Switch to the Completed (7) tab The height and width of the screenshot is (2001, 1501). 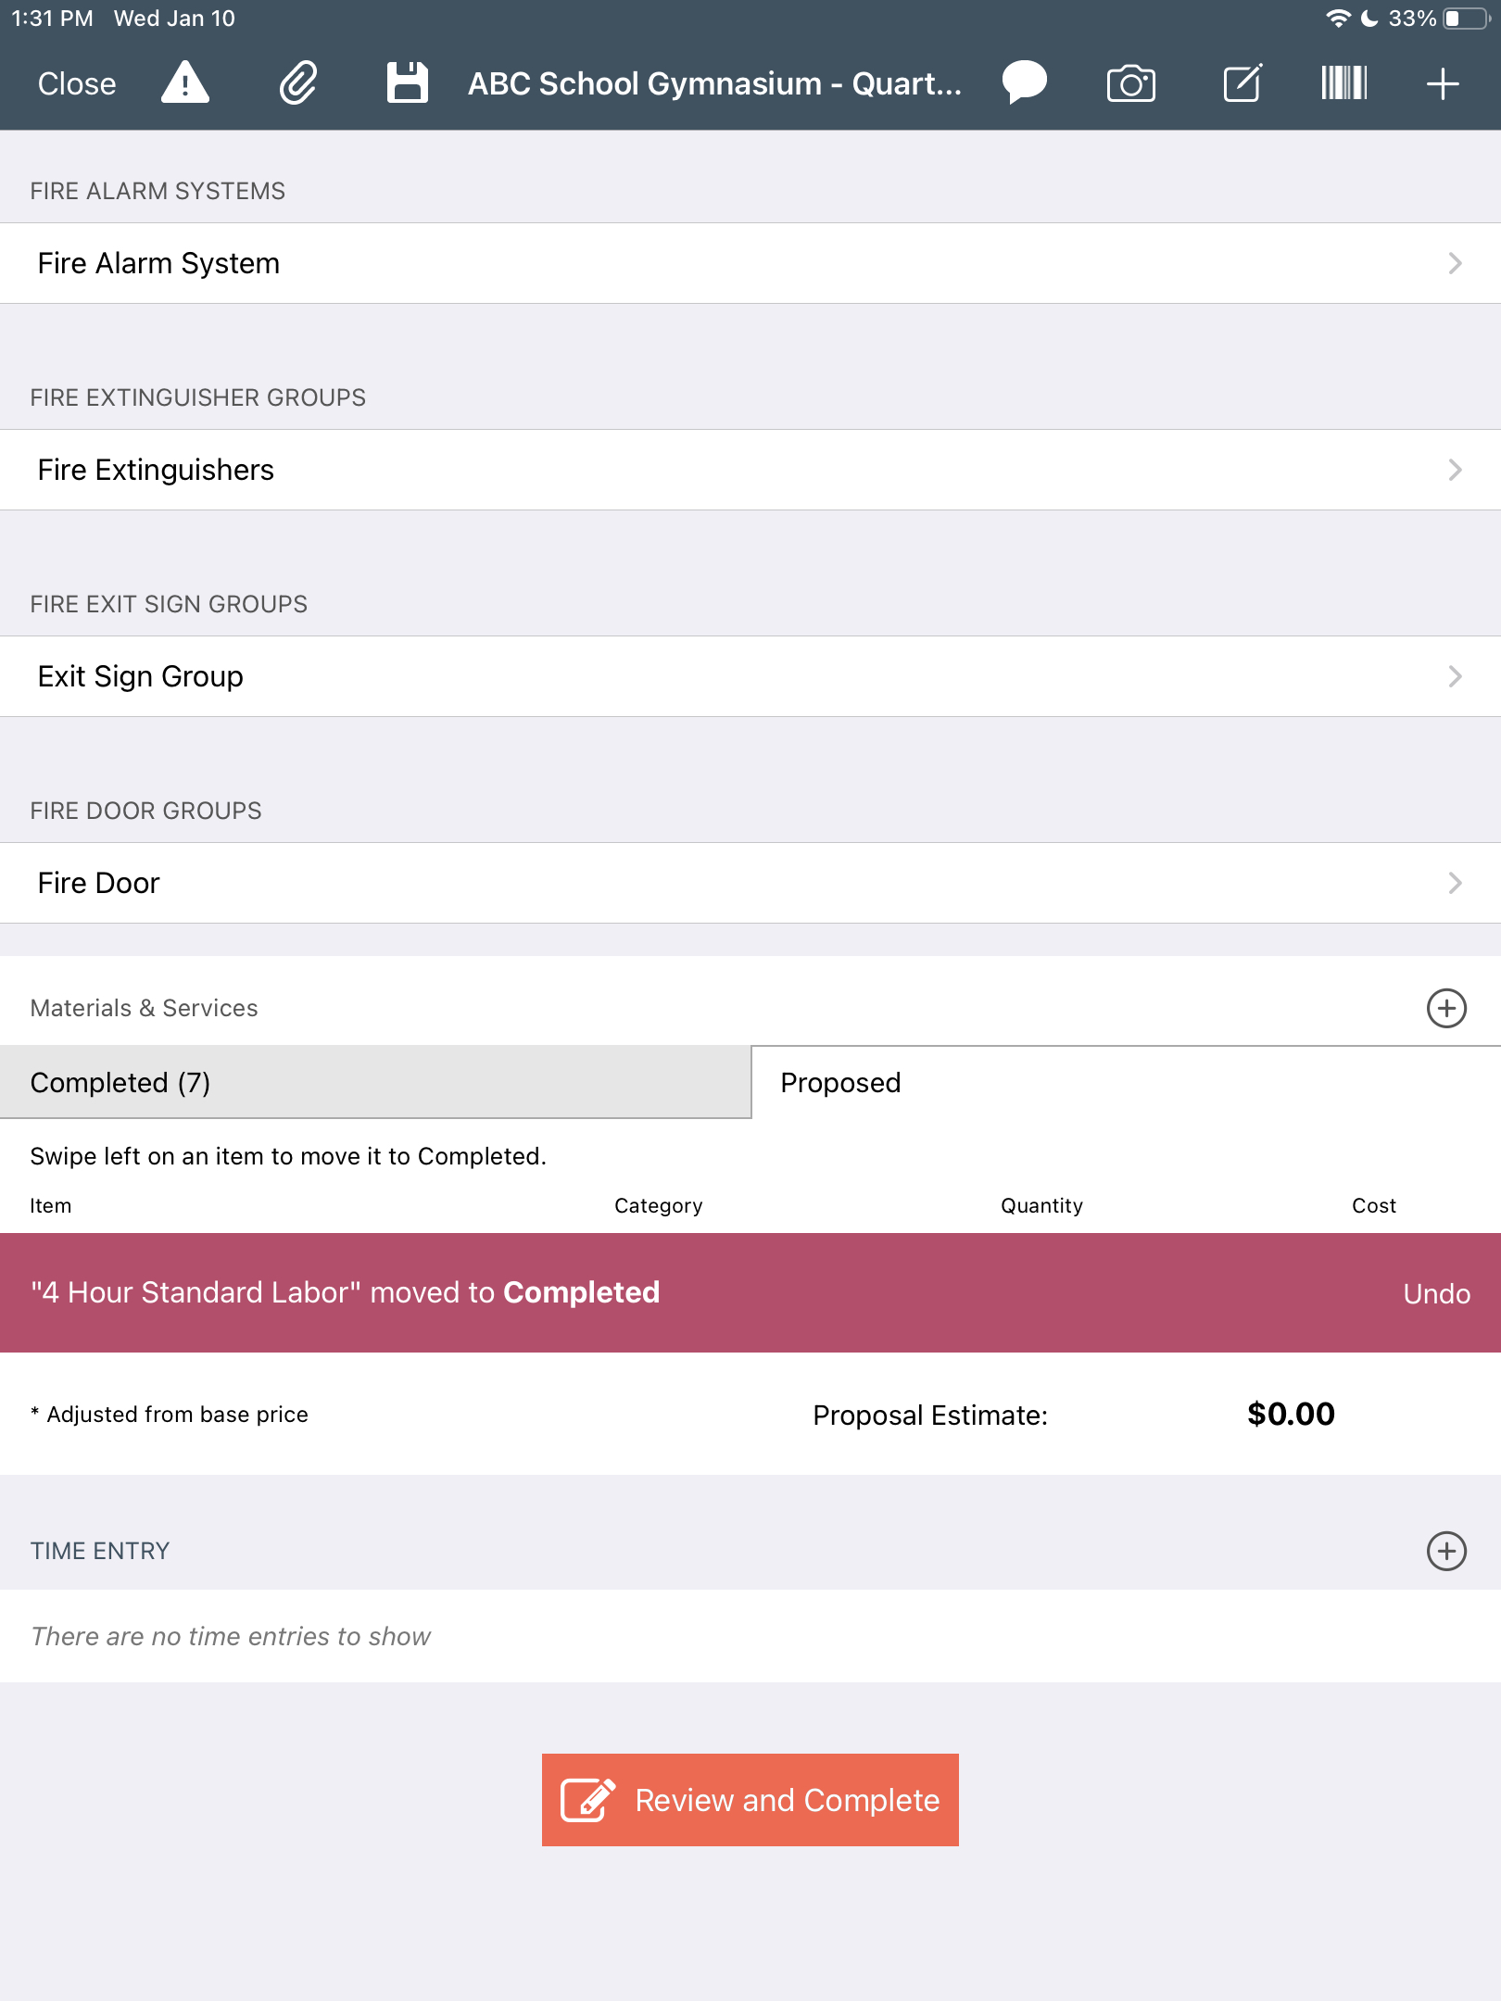click(x=375, y=1082)
